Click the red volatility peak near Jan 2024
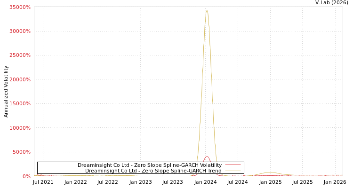The width and height of the screenshot is (353, 188). [x=207, y=157]
